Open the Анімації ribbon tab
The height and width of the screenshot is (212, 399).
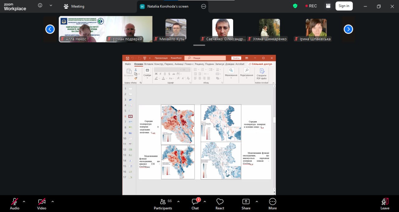pos(179,64)
